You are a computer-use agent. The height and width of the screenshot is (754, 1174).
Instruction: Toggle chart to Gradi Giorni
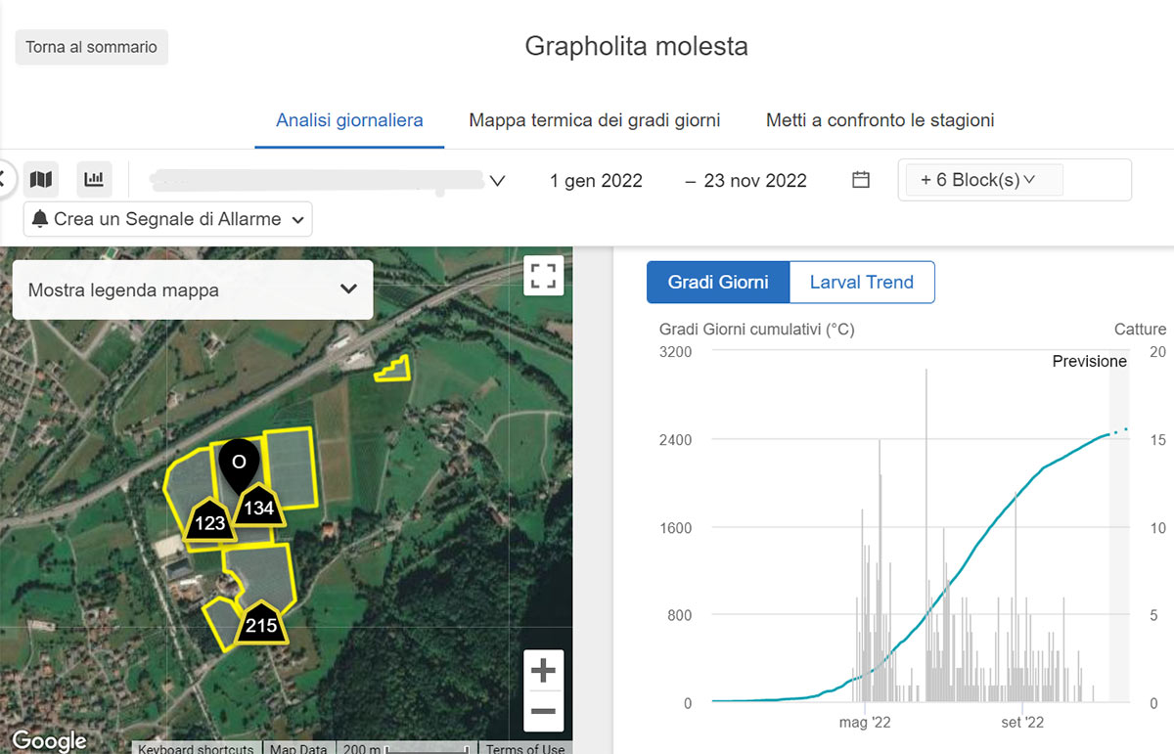[718, 283]
